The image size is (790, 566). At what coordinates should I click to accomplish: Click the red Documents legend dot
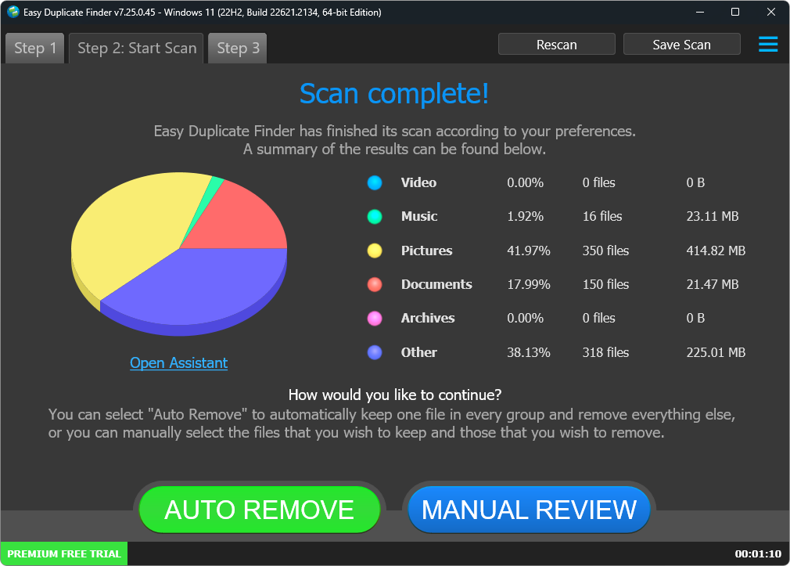(375, 284)
